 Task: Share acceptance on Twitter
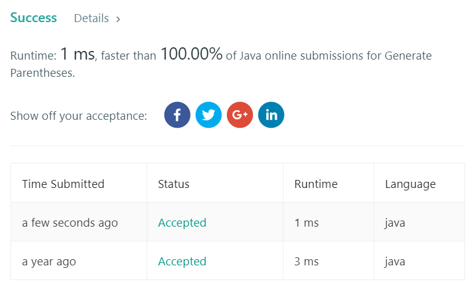pyautogui.click(x=209, y=115)
